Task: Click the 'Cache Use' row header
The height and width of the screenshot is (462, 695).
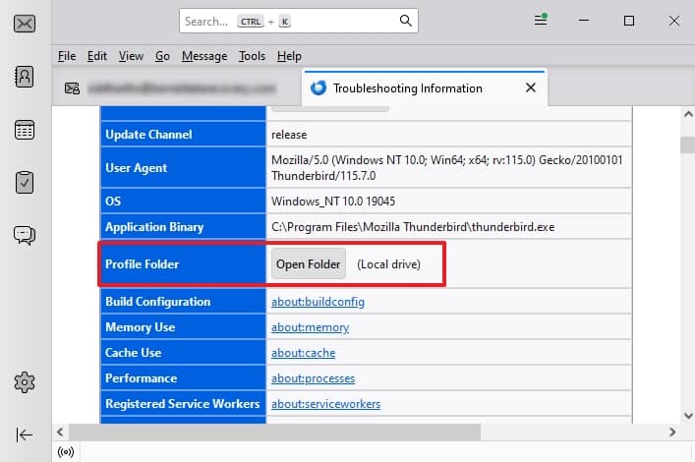Action: click(x=183, y=353)
